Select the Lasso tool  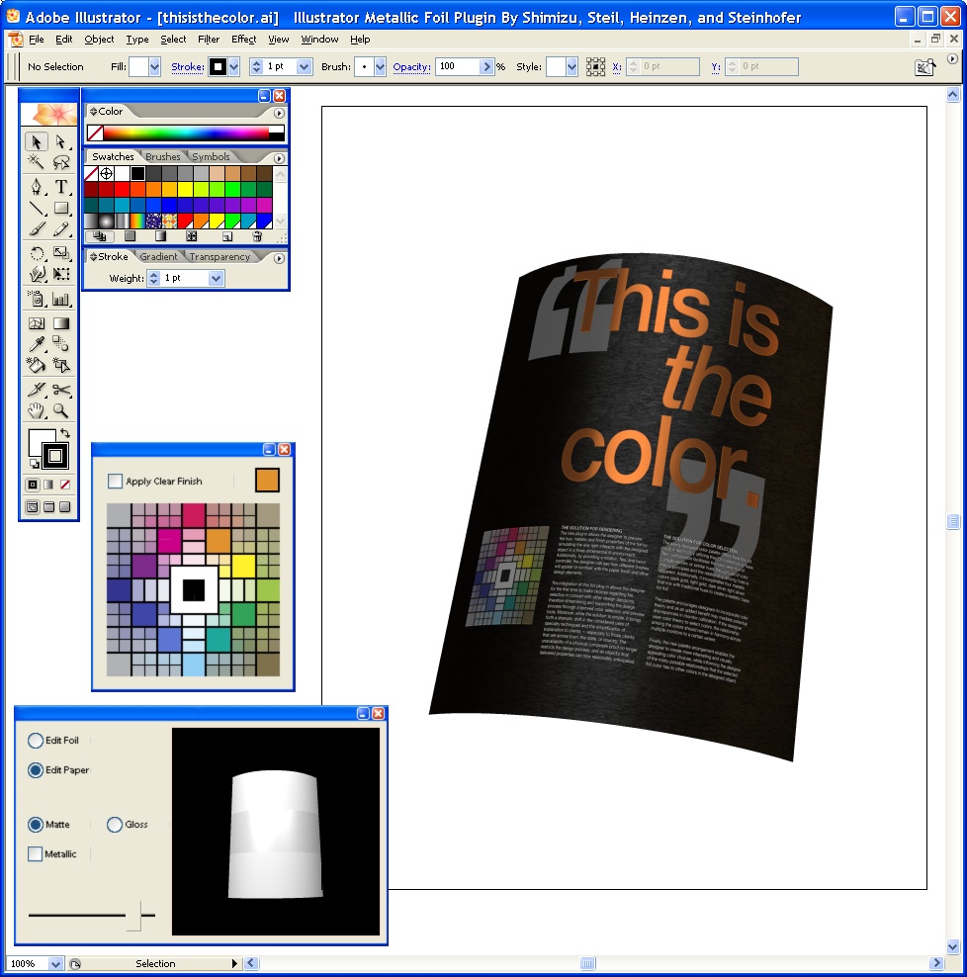pyautogui.click(x=61, y=162)
